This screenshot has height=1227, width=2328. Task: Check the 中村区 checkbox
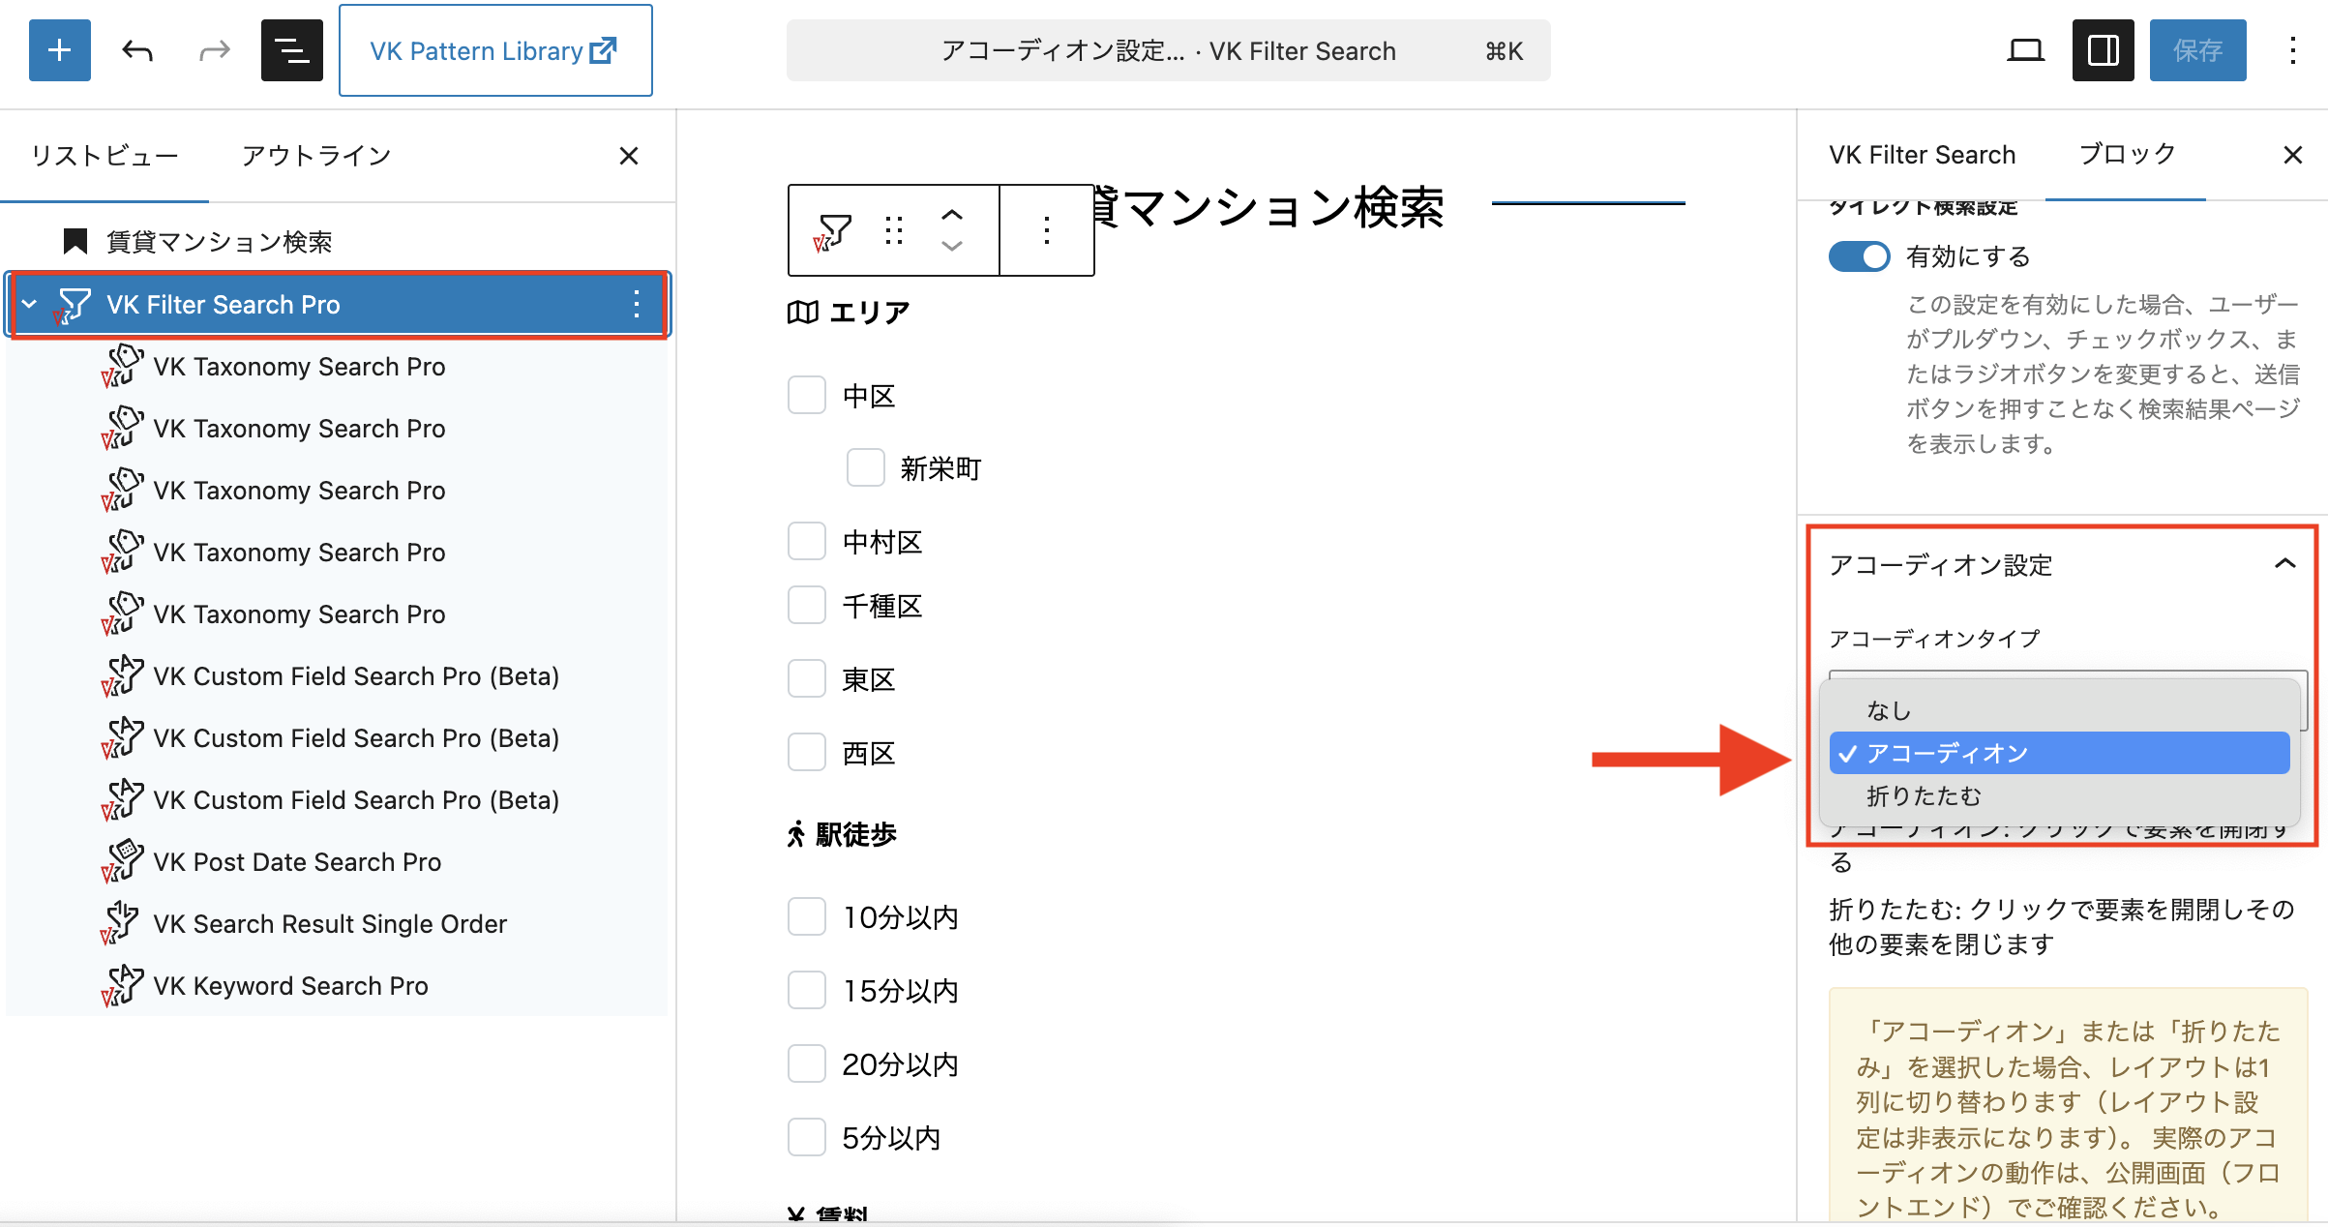[807, 542]
